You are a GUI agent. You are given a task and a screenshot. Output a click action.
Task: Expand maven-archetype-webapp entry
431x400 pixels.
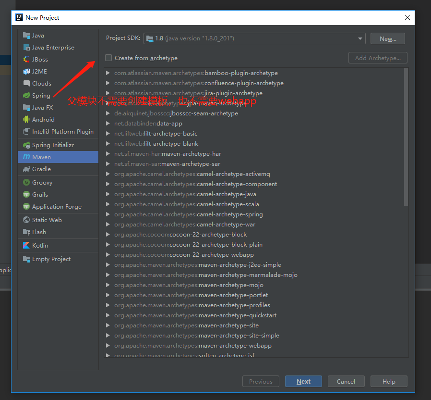pyautogui.click(x=108, y=346)
